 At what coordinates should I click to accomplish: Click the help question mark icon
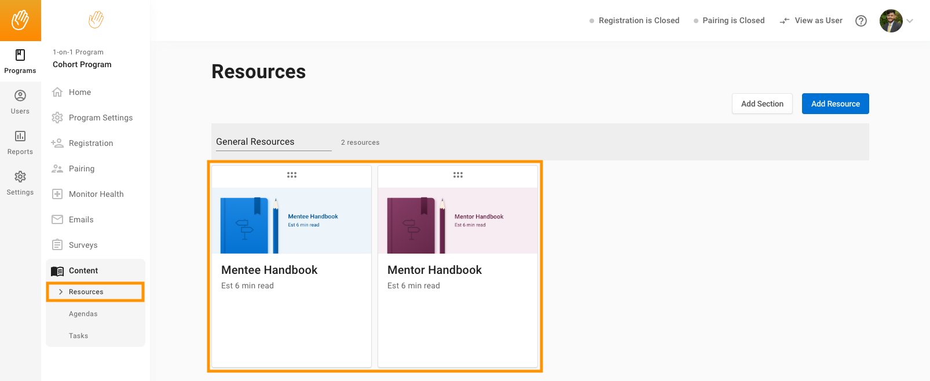[x=861, y=21]
